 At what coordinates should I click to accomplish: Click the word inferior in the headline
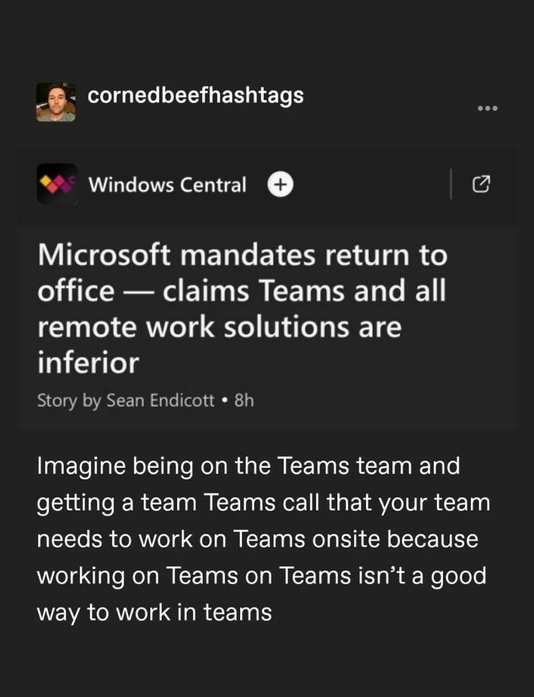point(88,363)
